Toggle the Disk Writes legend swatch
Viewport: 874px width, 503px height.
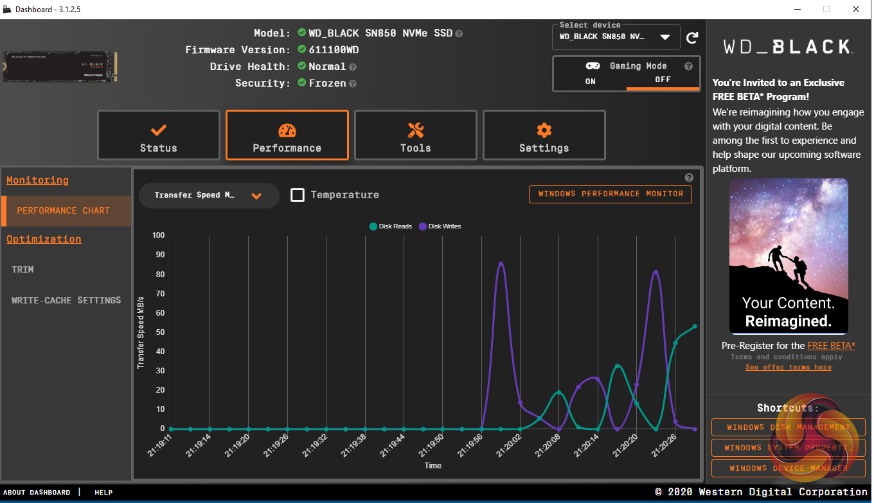coord(423,226)
